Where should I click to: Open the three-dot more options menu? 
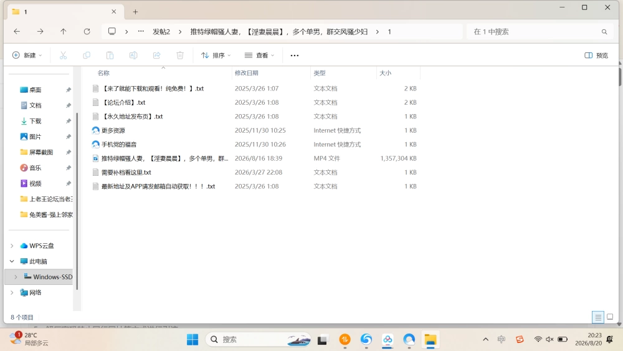pos(295,55)
